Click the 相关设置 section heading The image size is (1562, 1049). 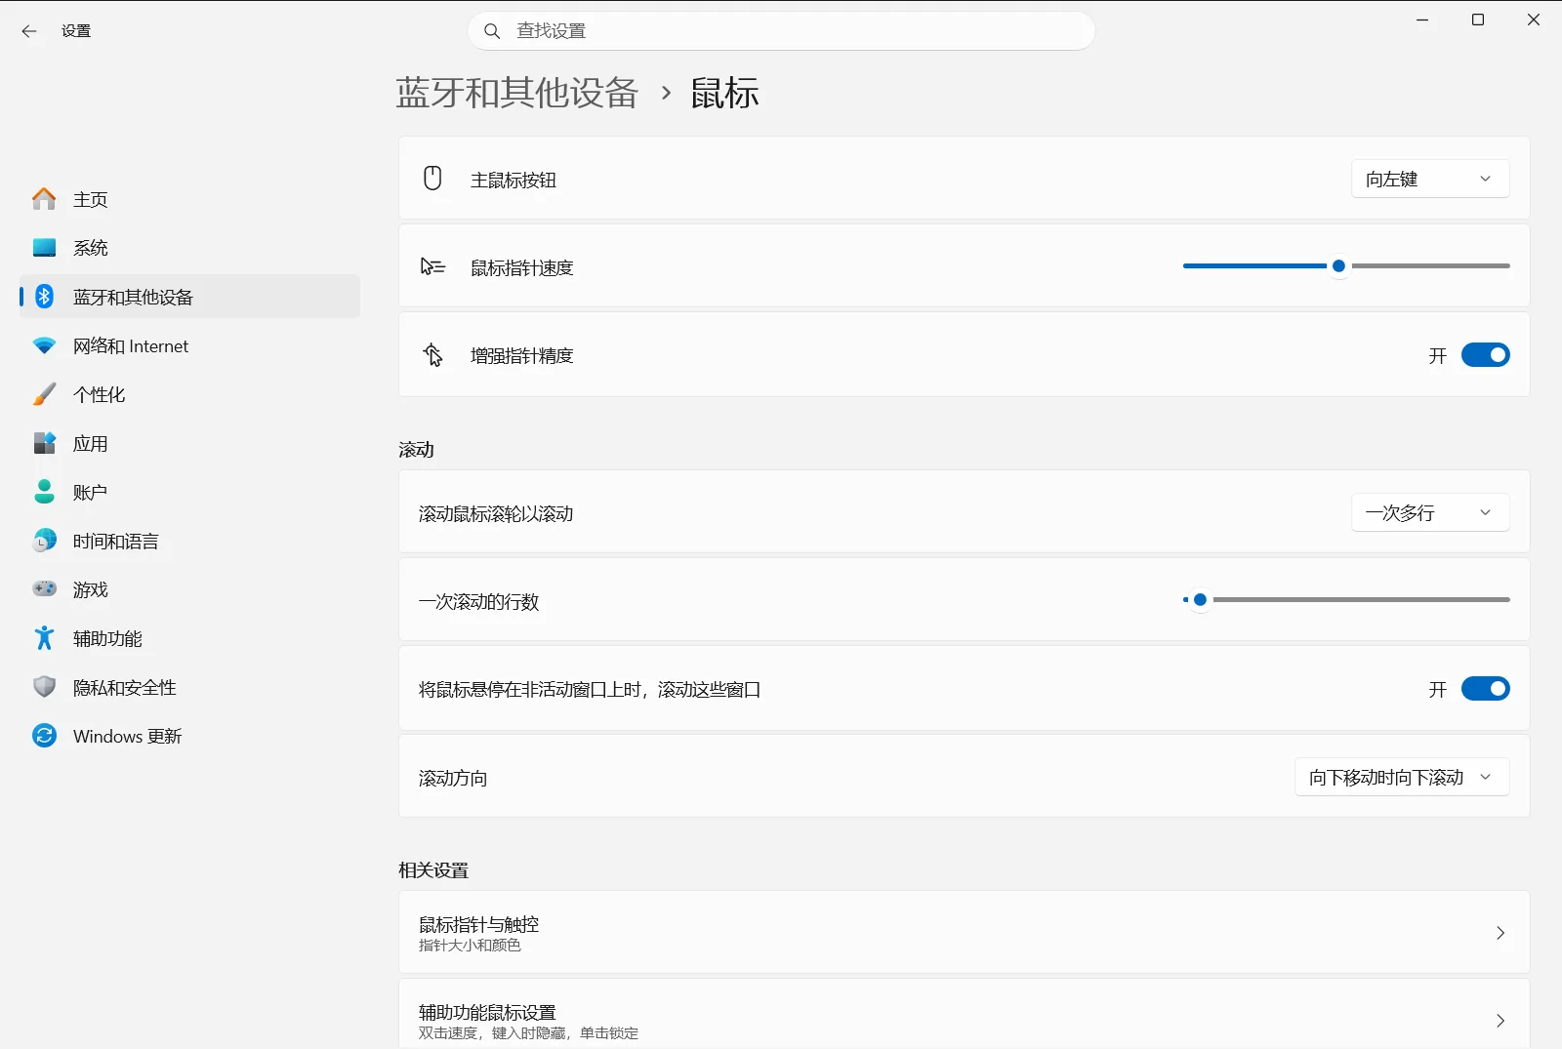click(433, 870)
